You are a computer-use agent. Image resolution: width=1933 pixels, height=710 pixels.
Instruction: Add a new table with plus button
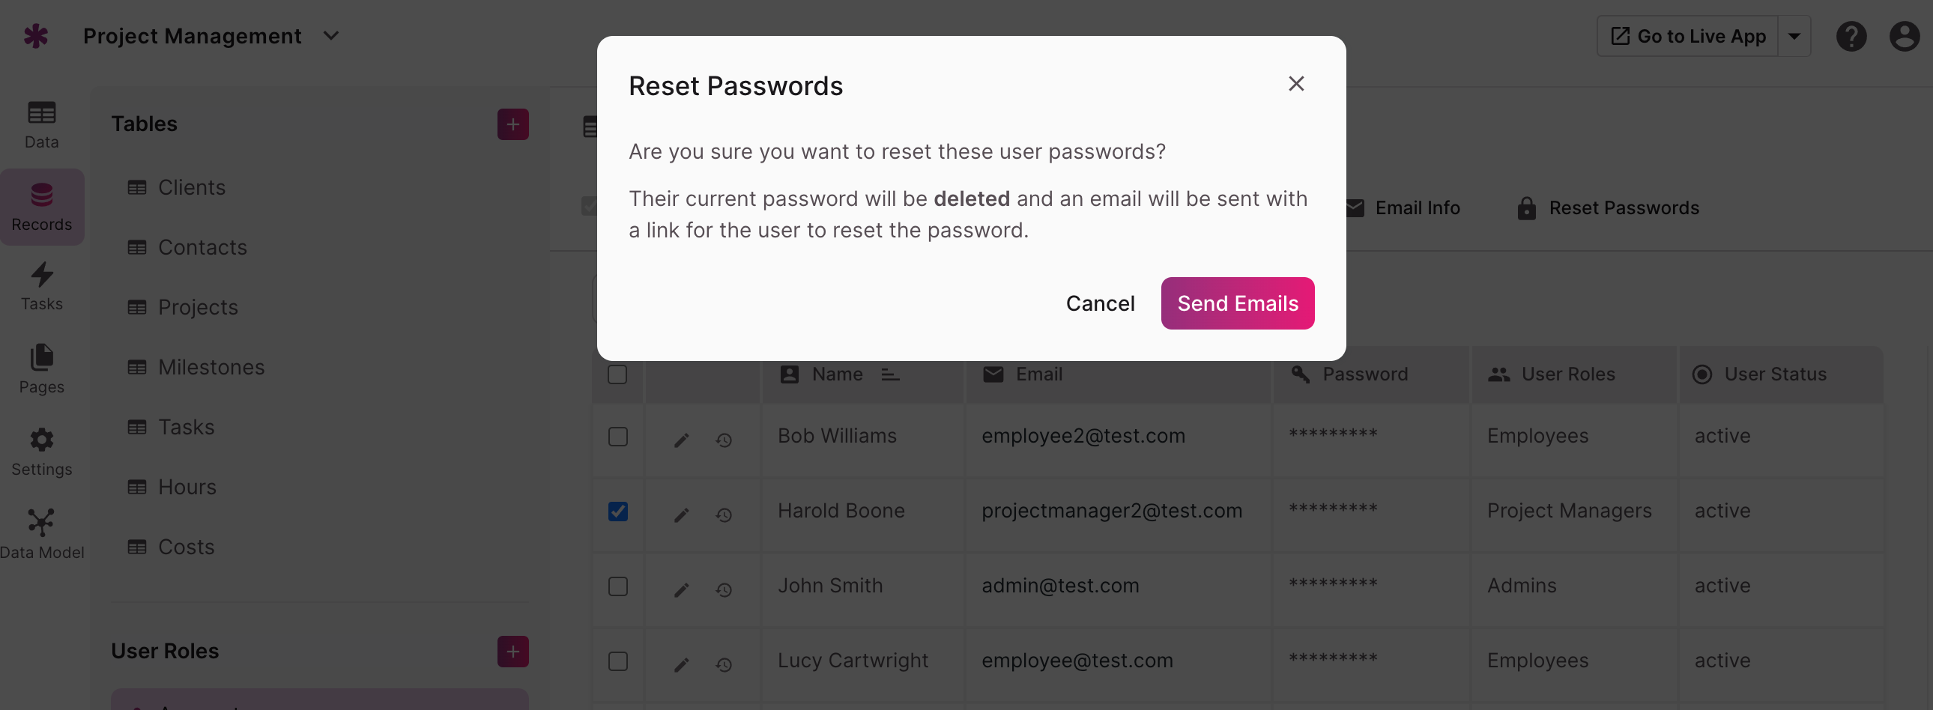point(512,124)
